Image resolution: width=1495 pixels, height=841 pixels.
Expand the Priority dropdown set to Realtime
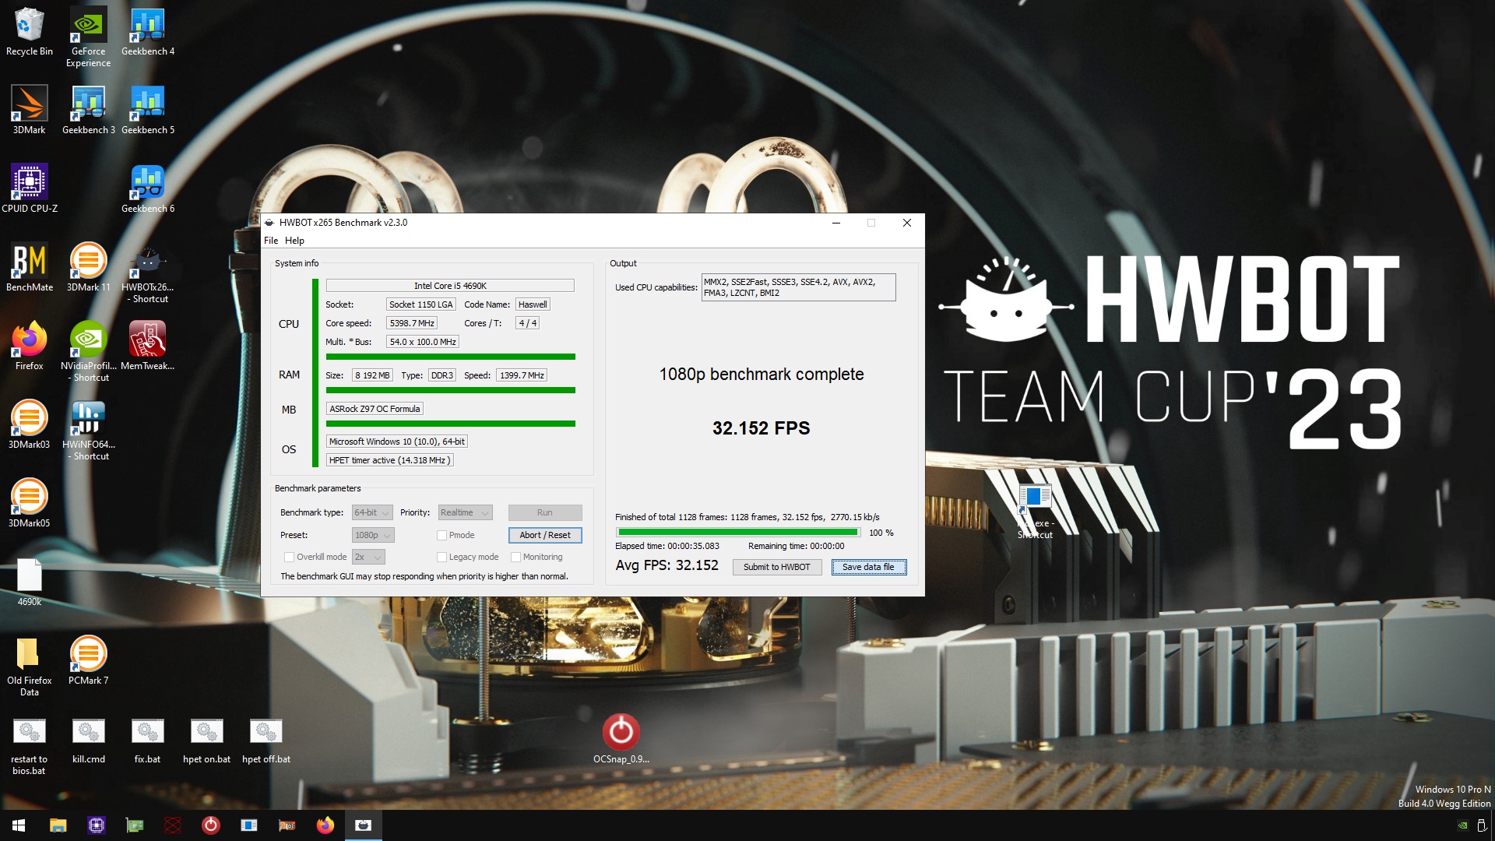465,512
